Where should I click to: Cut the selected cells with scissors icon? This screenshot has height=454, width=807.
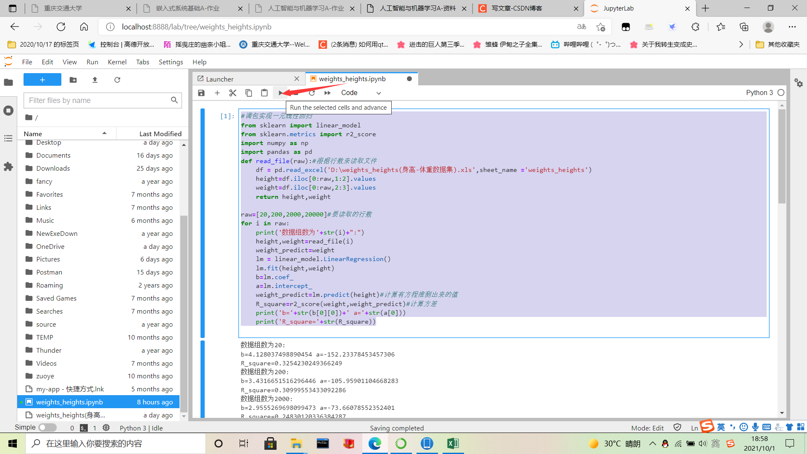[233, 93]
